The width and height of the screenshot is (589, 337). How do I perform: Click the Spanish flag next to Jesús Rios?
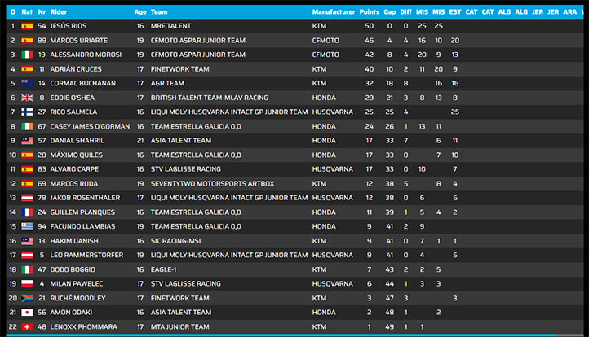pyautogui.click(x=27, y=26)
